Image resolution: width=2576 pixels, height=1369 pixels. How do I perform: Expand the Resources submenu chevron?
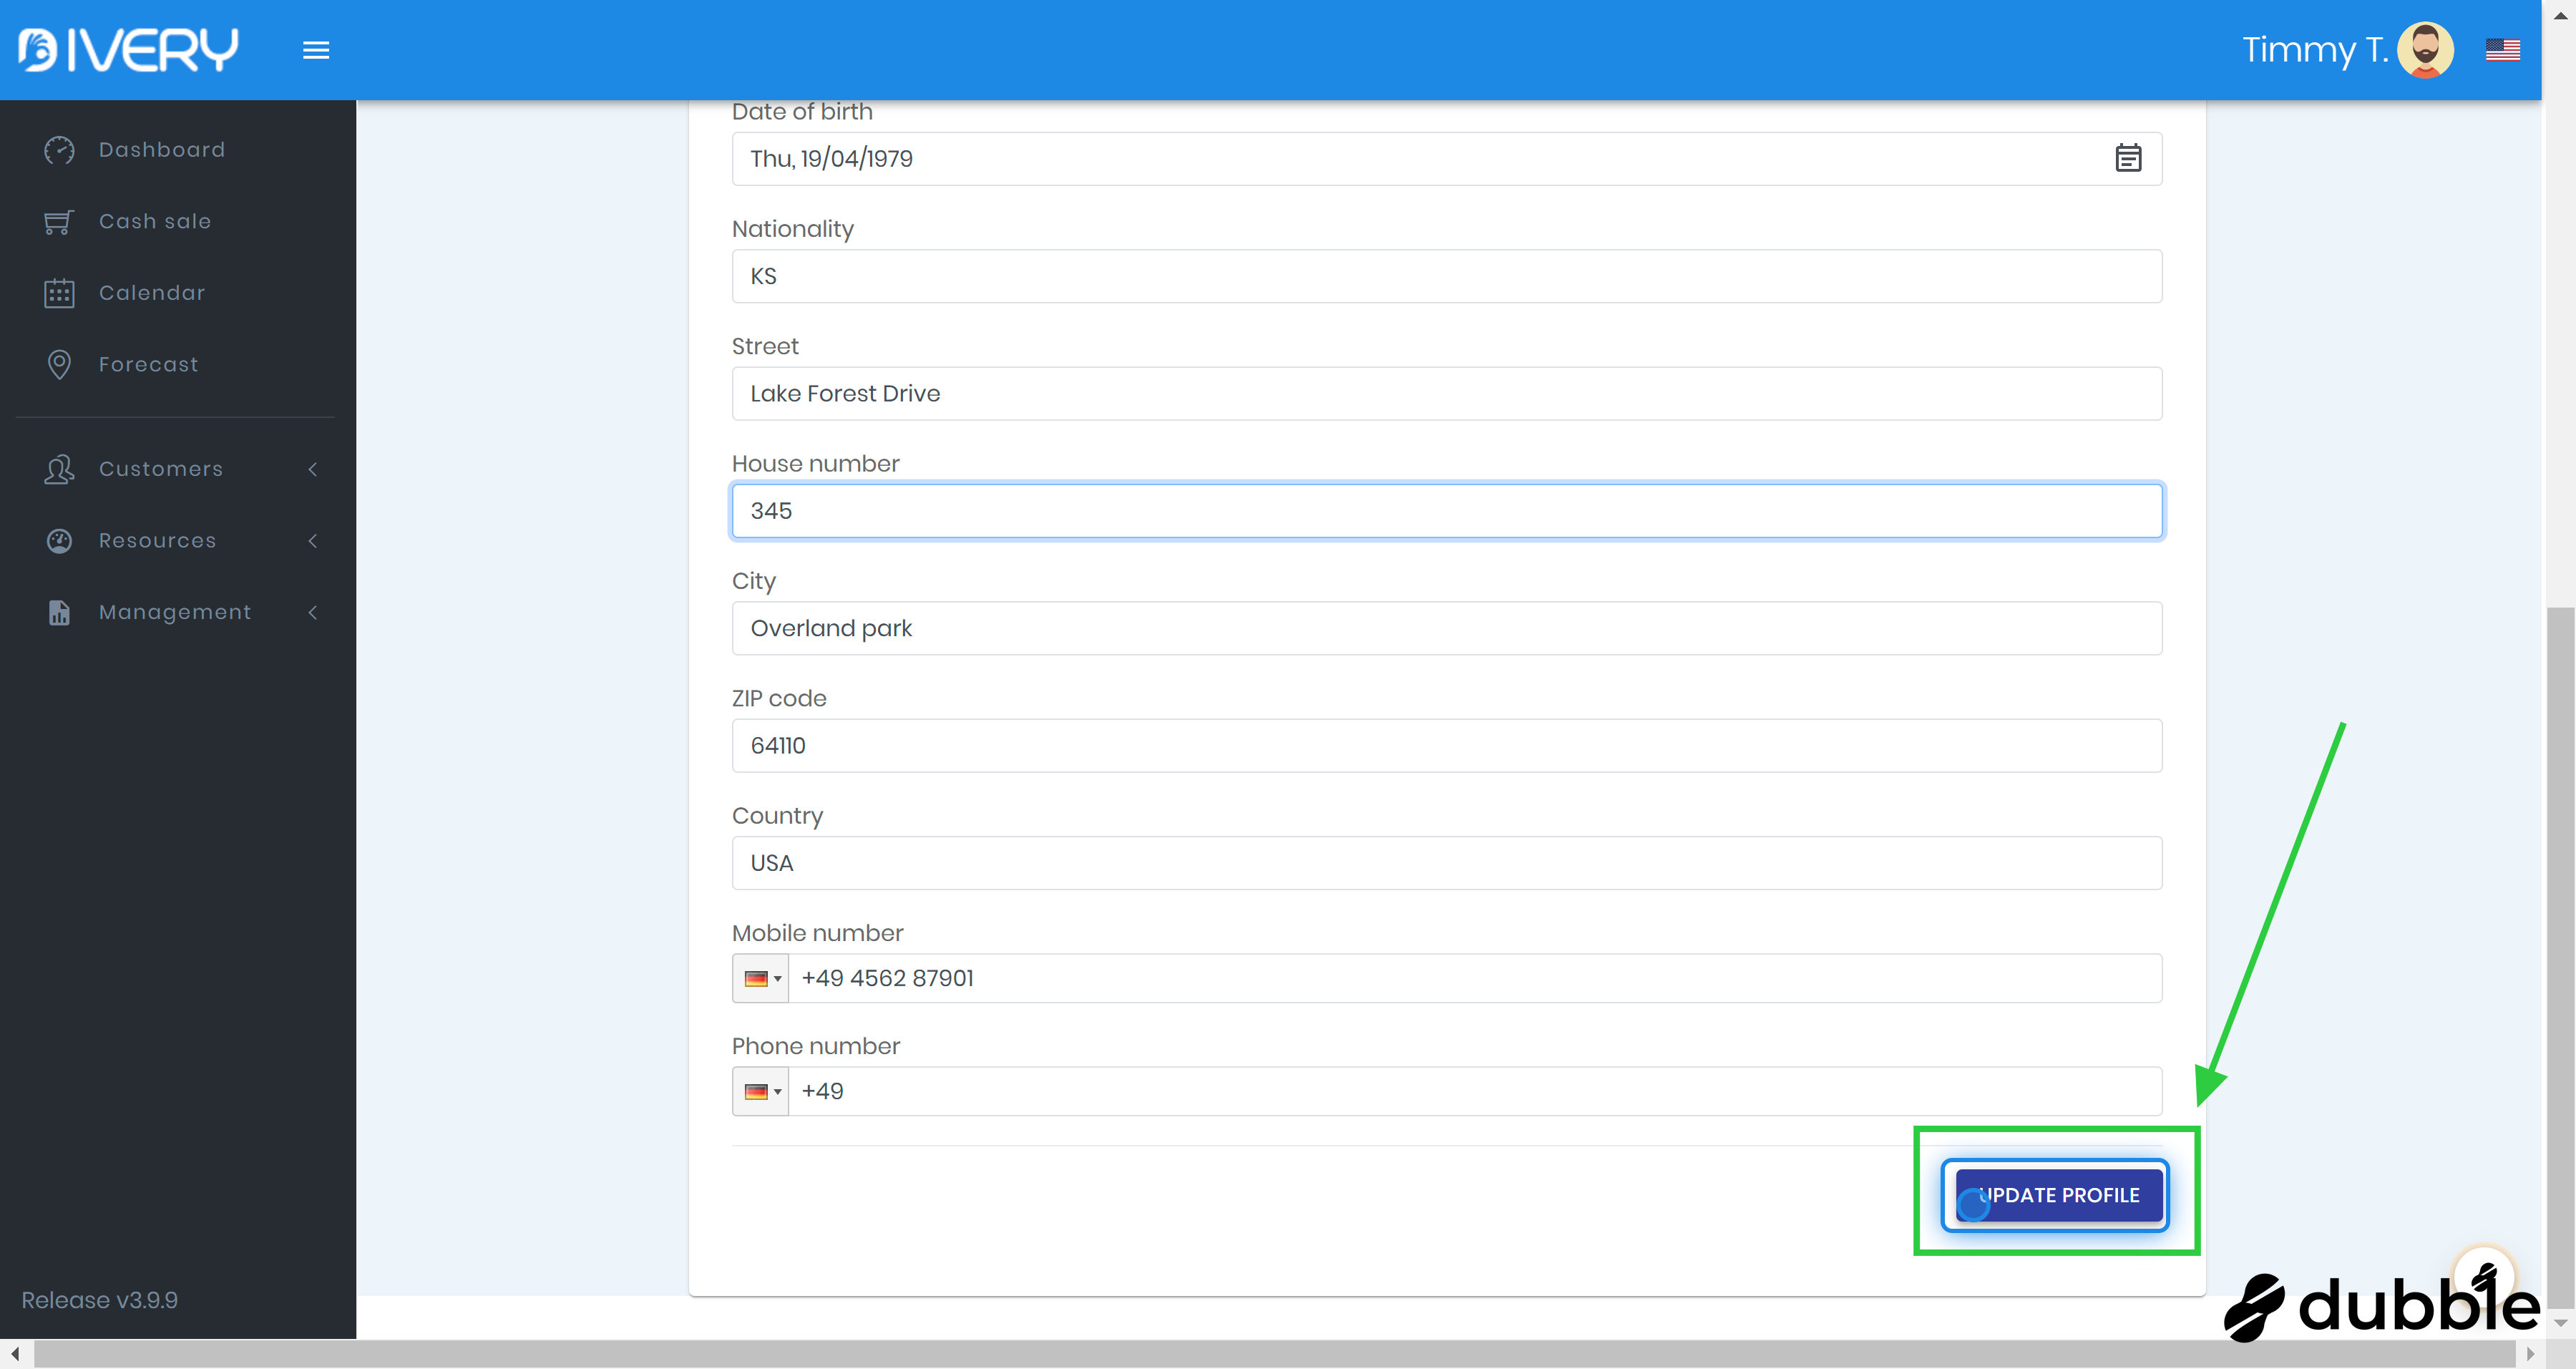click(313, 541)
